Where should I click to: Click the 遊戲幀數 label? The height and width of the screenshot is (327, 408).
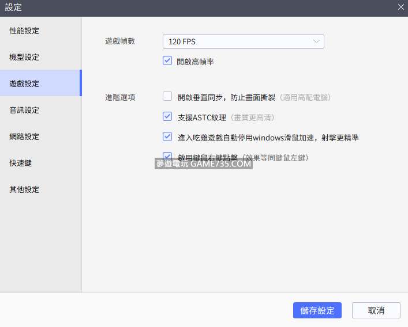[x=120, y=41]
